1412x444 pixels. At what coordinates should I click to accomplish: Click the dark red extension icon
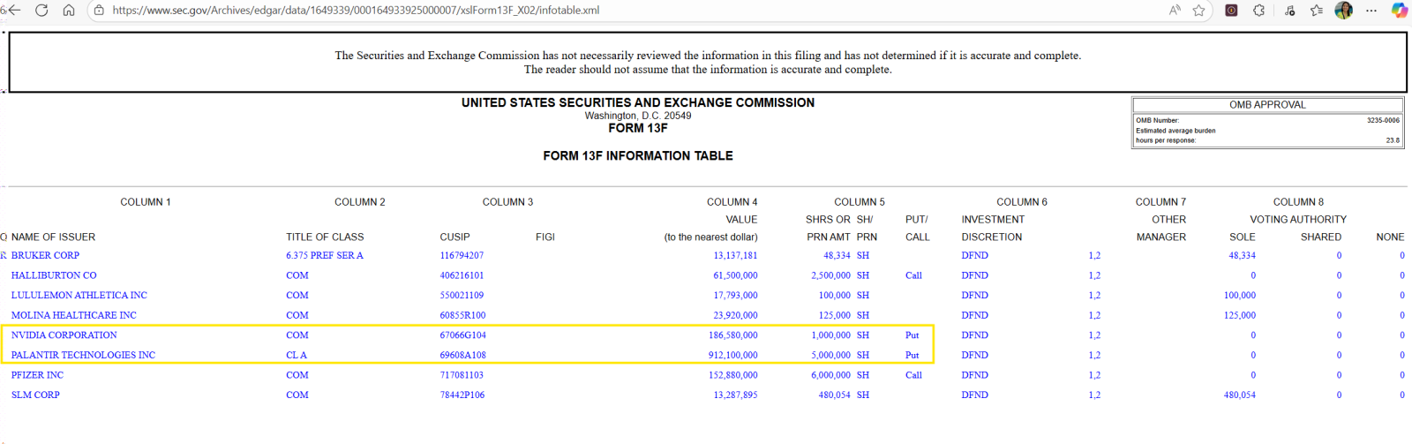click(x=1231, y=11)
